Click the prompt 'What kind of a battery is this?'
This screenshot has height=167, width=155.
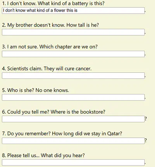(71, 4)
